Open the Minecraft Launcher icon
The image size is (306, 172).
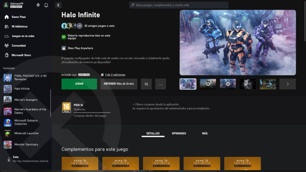[x=8, y=133]
